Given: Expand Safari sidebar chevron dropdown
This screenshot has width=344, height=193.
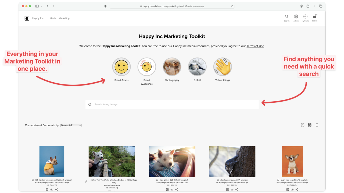Looking at the screenshot, I should point(41,6).
